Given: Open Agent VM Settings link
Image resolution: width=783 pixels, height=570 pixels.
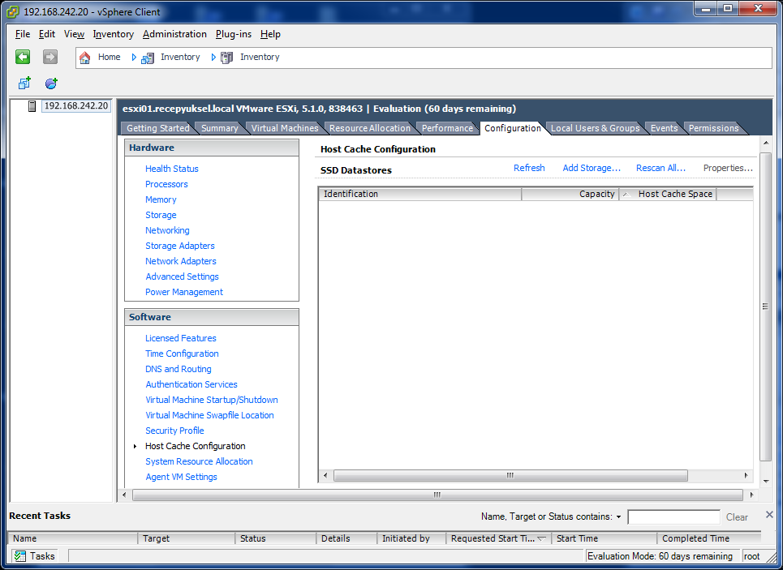Looking at the screenshot, I should [181, 478].
